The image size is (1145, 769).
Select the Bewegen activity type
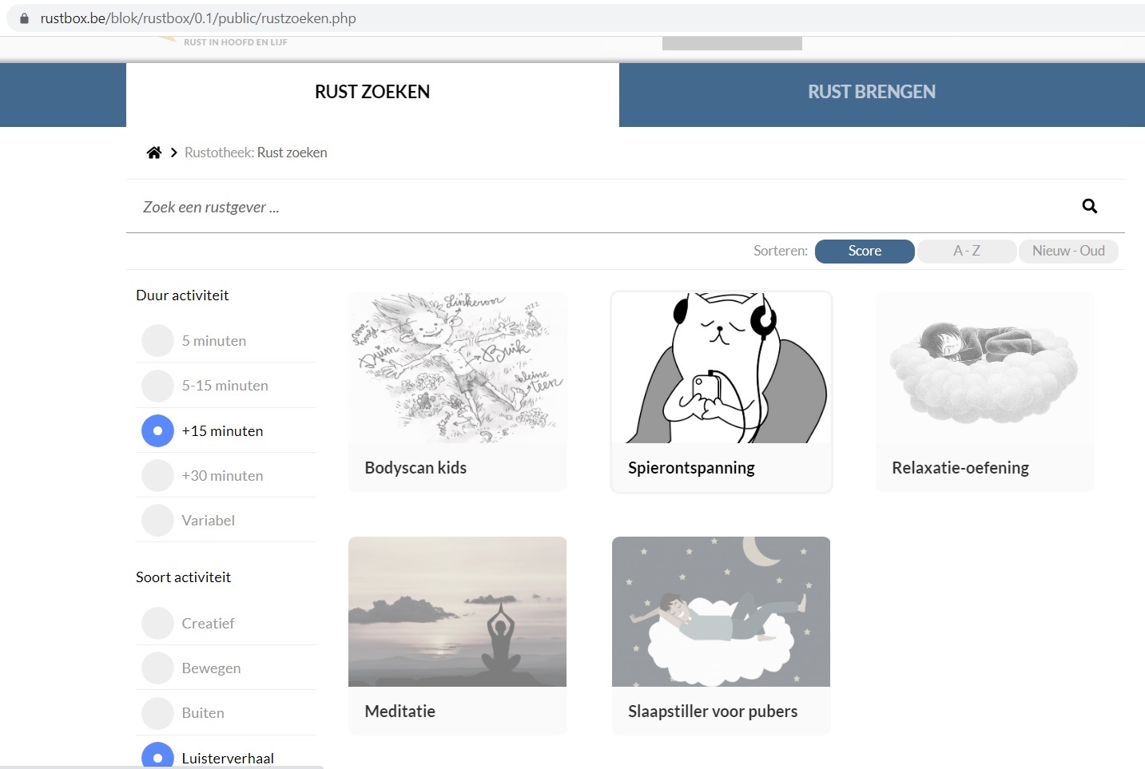click(x=157, y=668)
